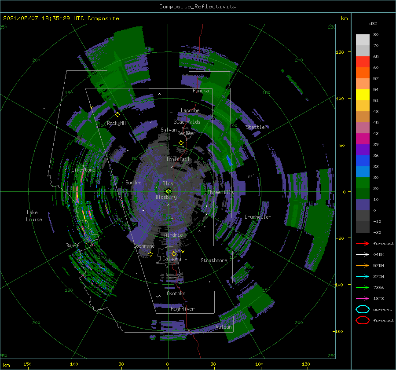
Task: Click the 'Lake Louise' map label
Action: 34,216
